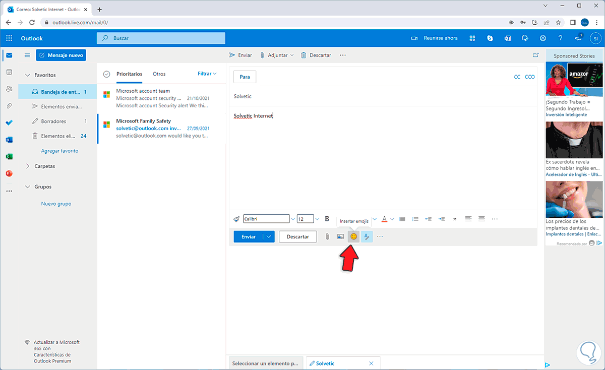Screen dimensions: 605x370
Task: Click Para recipients button
Action: (x=245, y=77)
